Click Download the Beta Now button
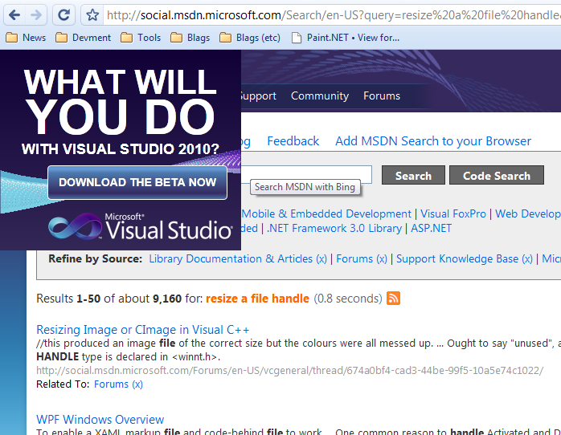This screenshot has height=435, width=561. [137, 182]
